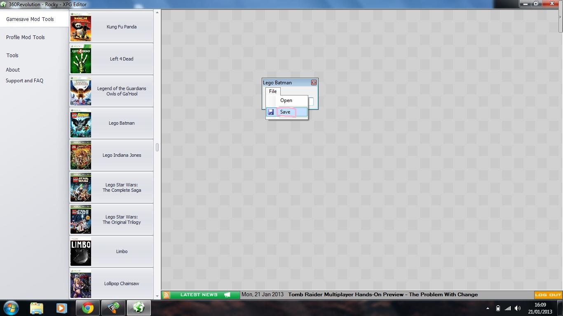Choose Open from the File menu
563x316 pixels.
[286, 100]
